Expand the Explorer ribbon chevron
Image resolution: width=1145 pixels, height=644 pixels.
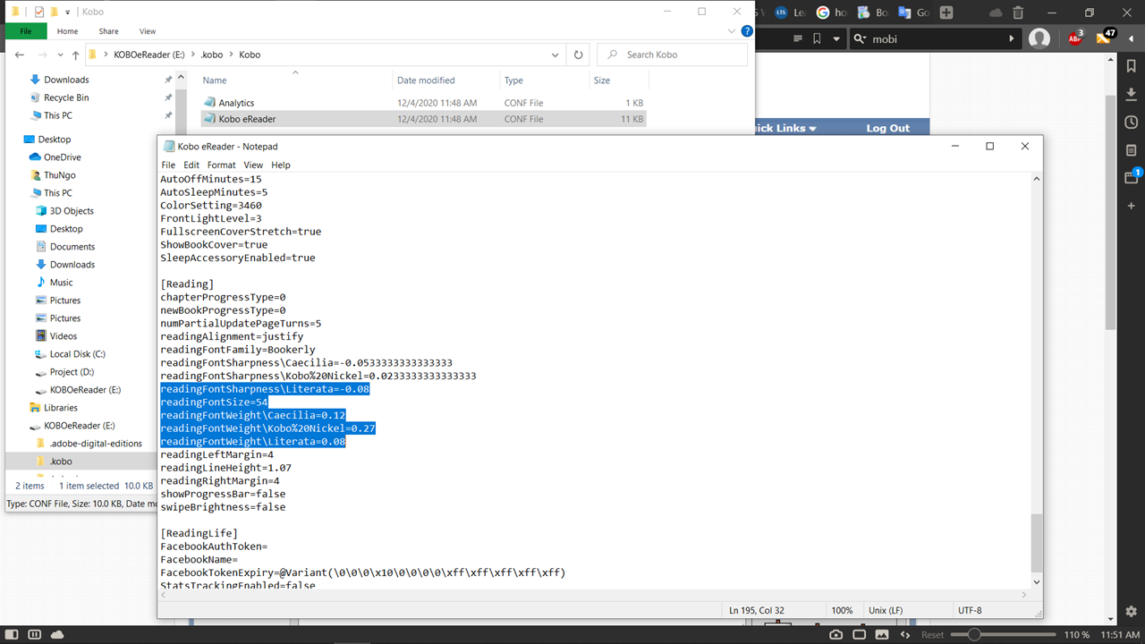click(x=734, y=31)
